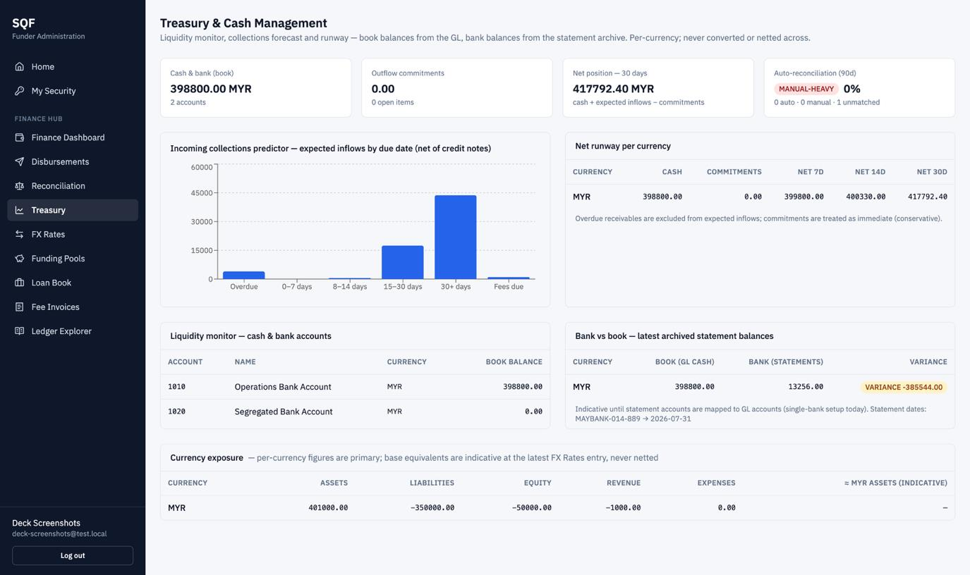
Task: Click the NET 30D value 417792.40
Action: [x=927, y=197]
